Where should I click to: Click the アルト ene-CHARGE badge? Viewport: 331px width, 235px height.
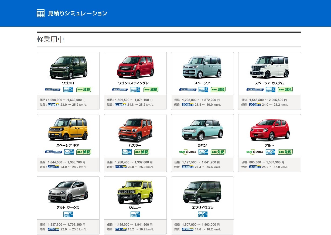[255, 152]
